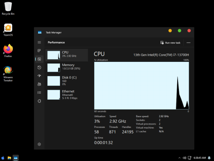Select the CPU performance entry
This screenshot has width=214, height=161.
[x=67, y=55]
